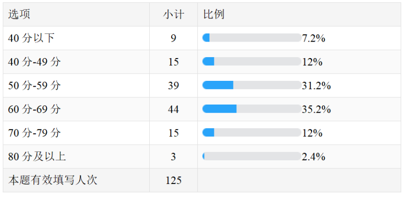Select the 40 分-49 分 option label

(35, 62)
